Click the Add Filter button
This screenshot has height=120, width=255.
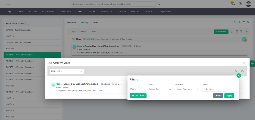coord(138,96)
